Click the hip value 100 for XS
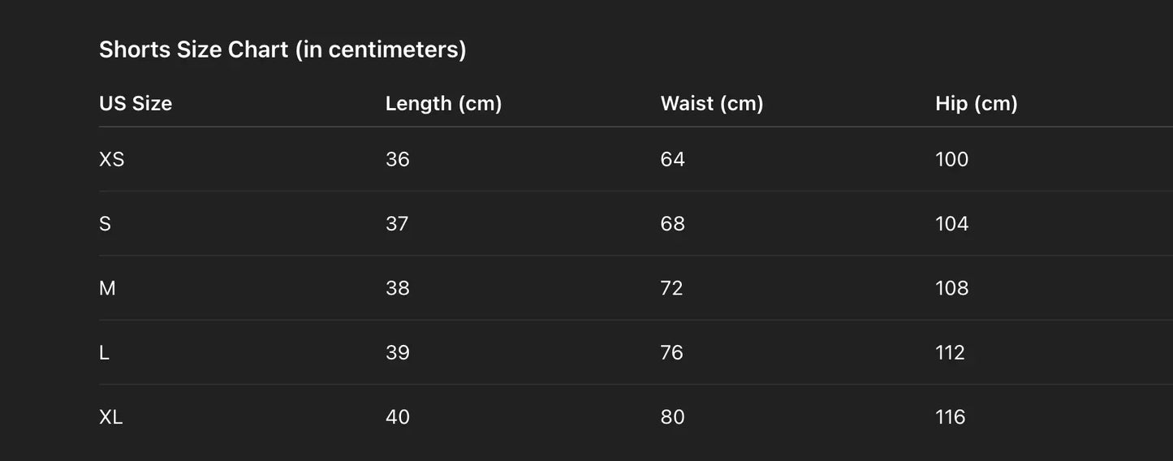The image size is (1173, 461). [x=952, y=159]
